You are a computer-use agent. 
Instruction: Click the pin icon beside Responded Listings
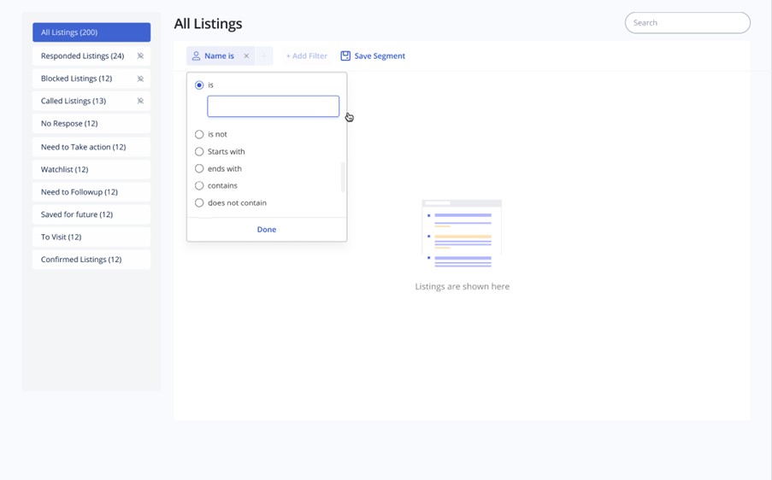click(140, 56)
